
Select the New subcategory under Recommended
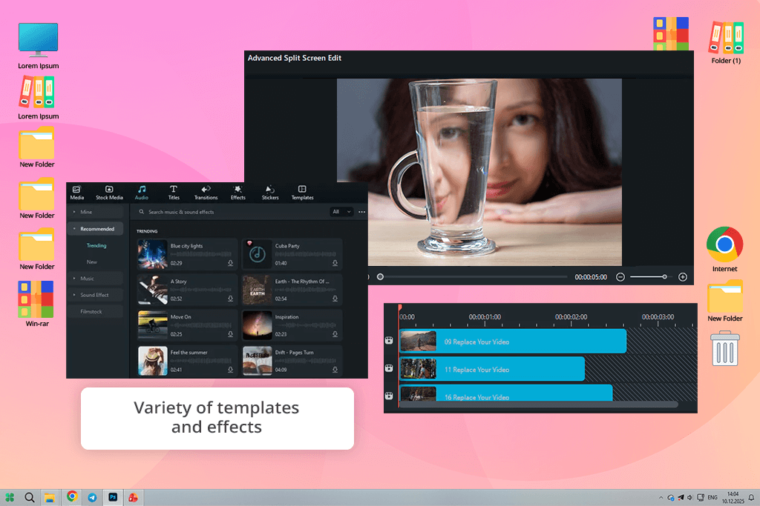click(91, 262)
